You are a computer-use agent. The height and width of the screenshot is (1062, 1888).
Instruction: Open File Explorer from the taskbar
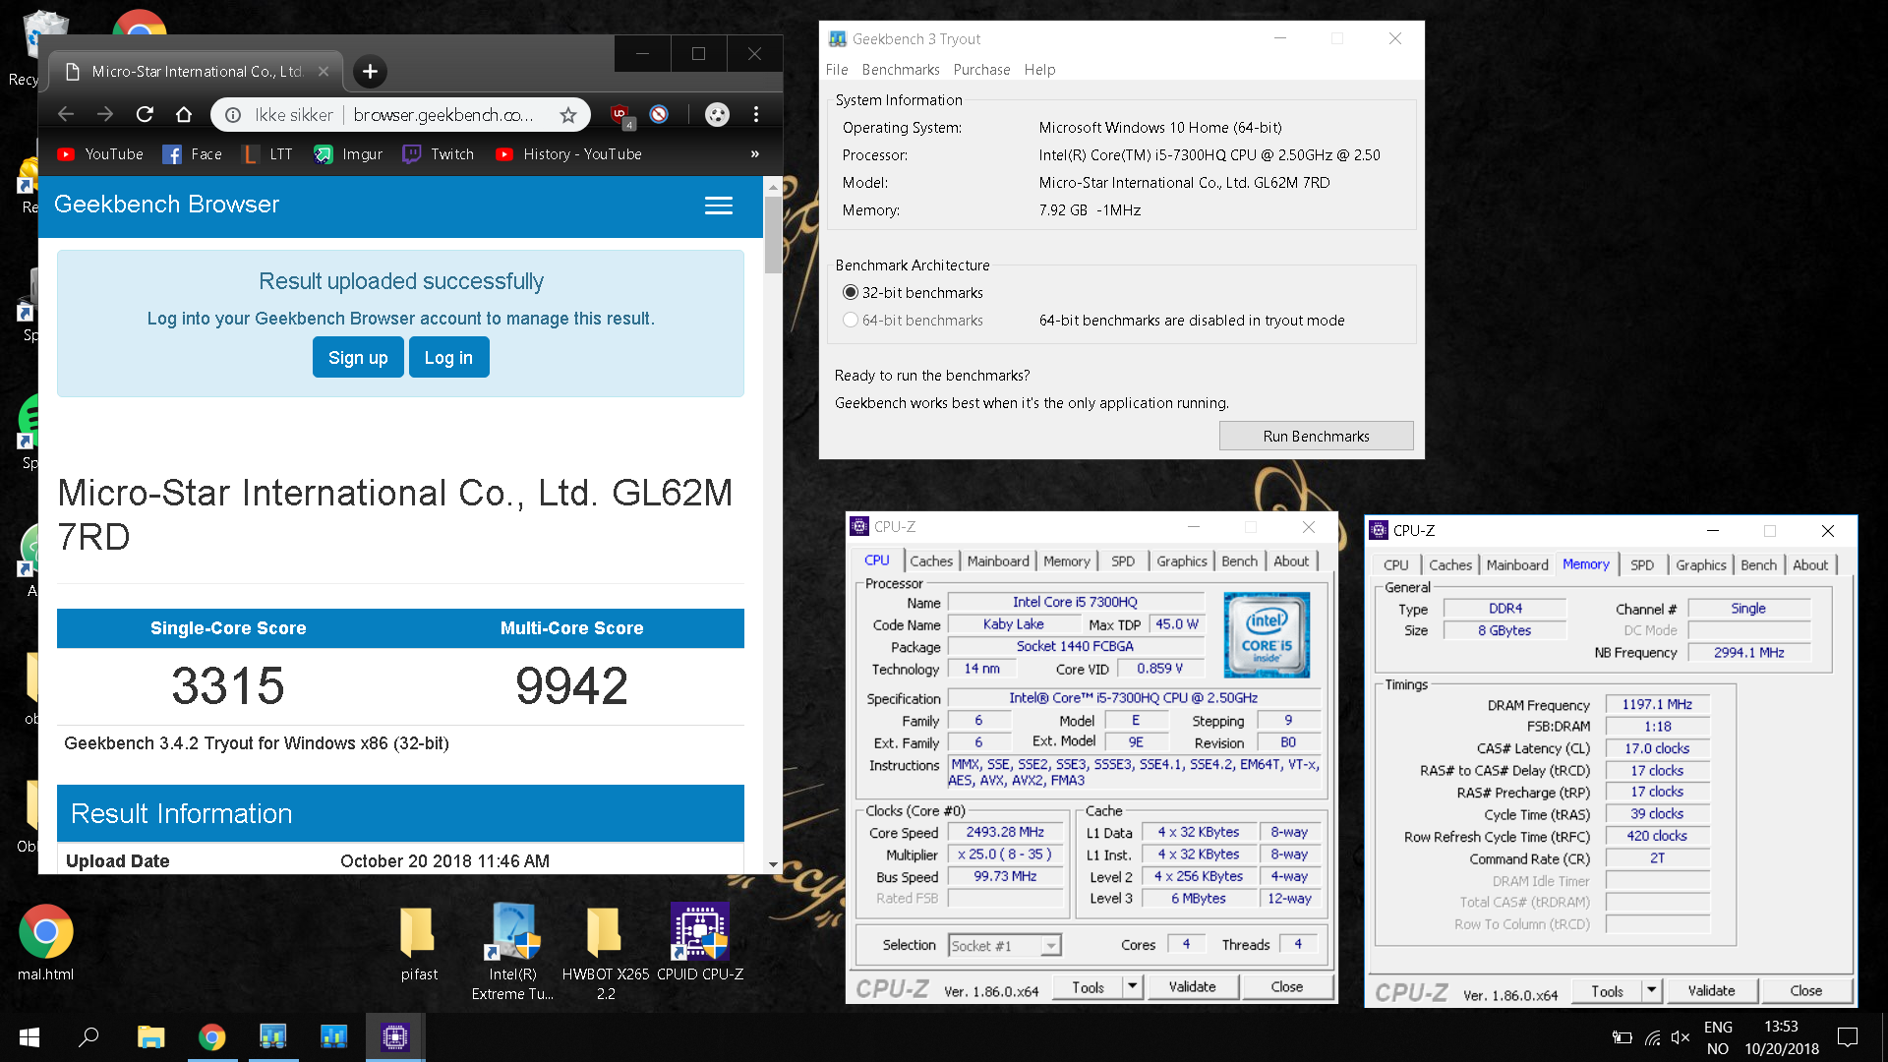coord(150,1037)
